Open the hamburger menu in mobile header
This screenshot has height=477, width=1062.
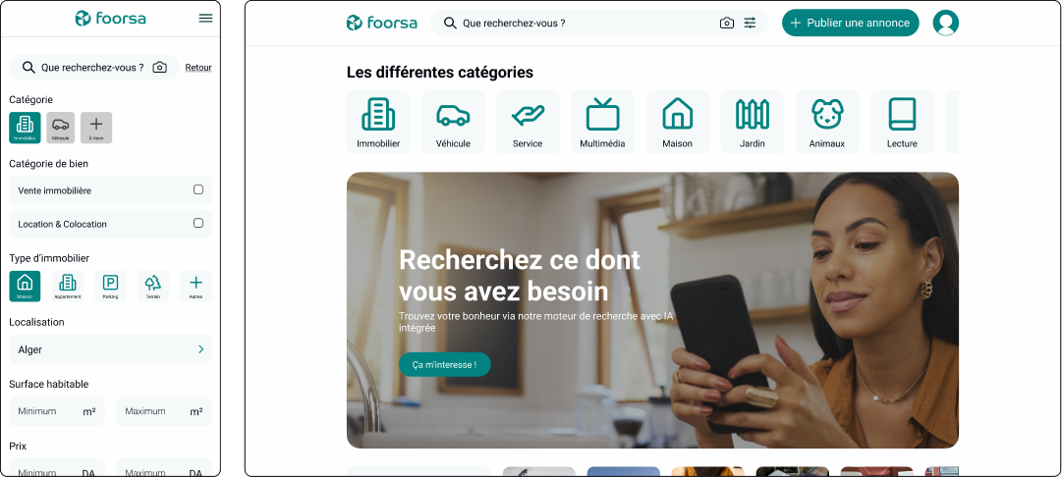click(205, 19)
